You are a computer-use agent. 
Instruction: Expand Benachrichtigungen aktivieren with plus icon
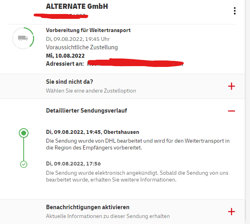tap(232, 212)
